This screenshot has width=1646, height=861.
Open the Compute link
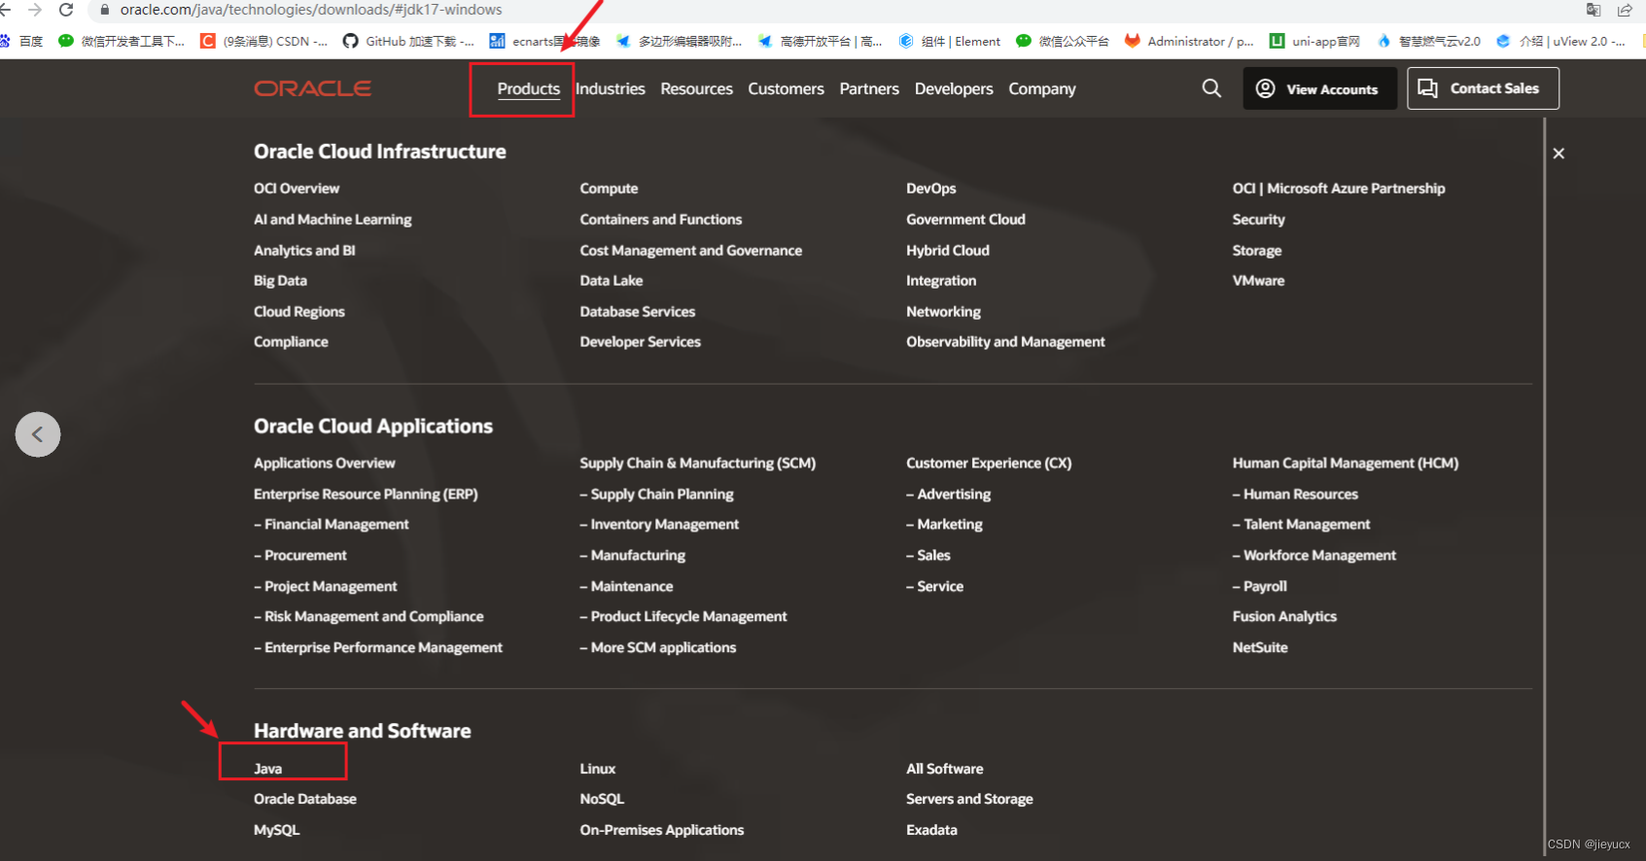point(609,189)
